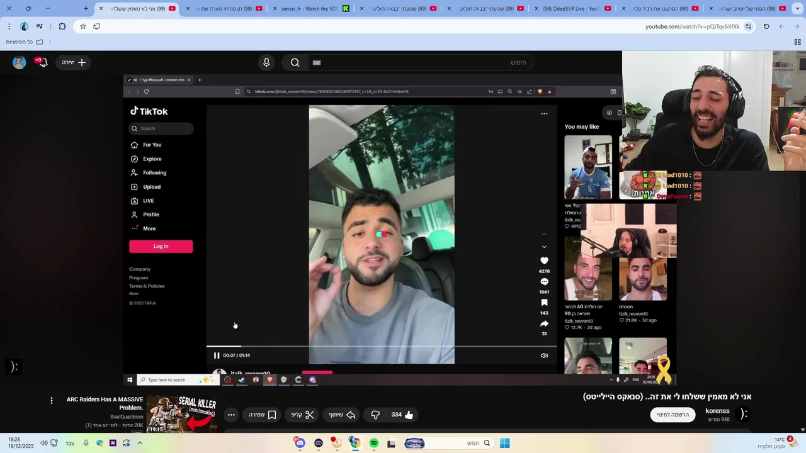Click the site information icon in address bar
Screen dimensions: 806x453
(x=748, y=26)
